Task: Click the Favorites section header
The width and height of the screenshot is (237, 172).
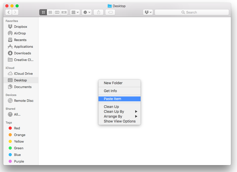Action: click(x=12, y=21)
